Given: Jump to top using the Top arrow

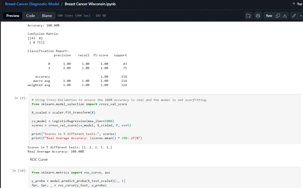Looking at the screenshot, I should pyautogui.click(x=296, y=4).
